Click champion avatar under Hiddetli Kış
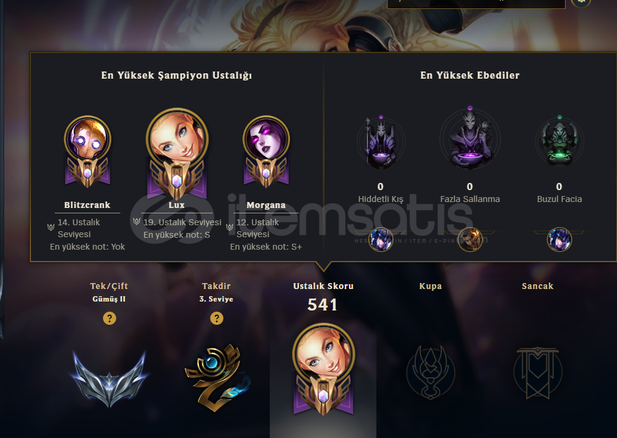The image size is (617, 438). tap(381, 240)
